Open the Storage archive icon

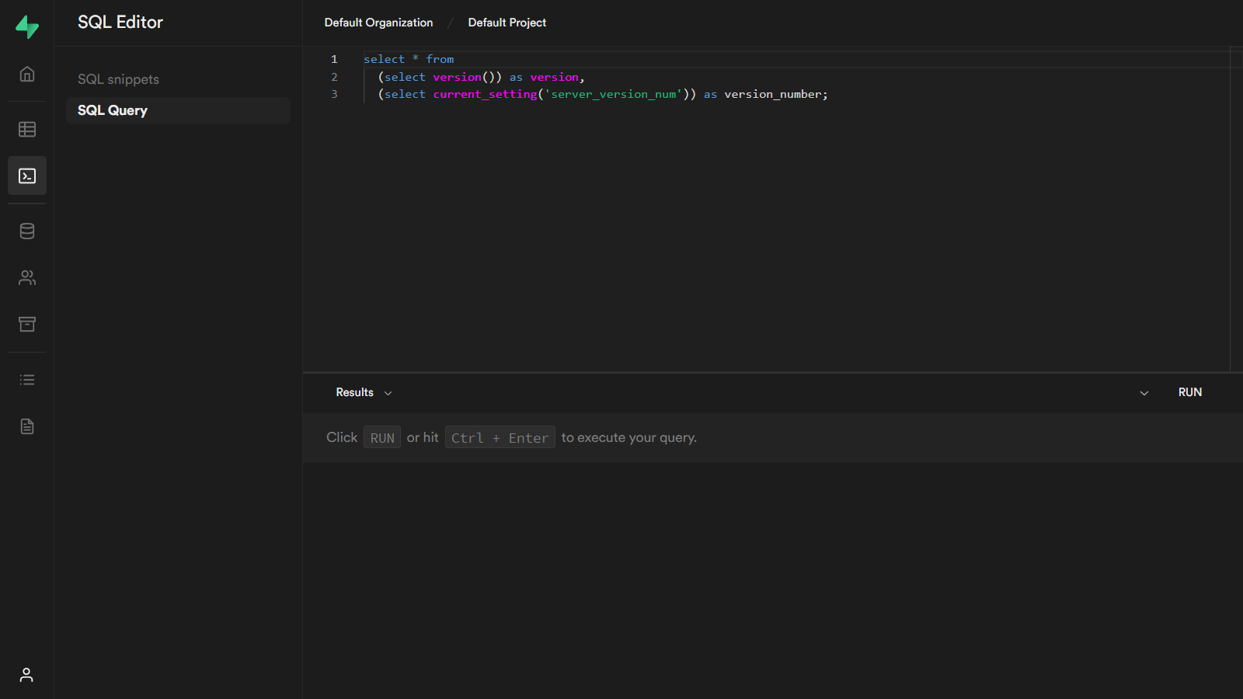click(27, 324)
